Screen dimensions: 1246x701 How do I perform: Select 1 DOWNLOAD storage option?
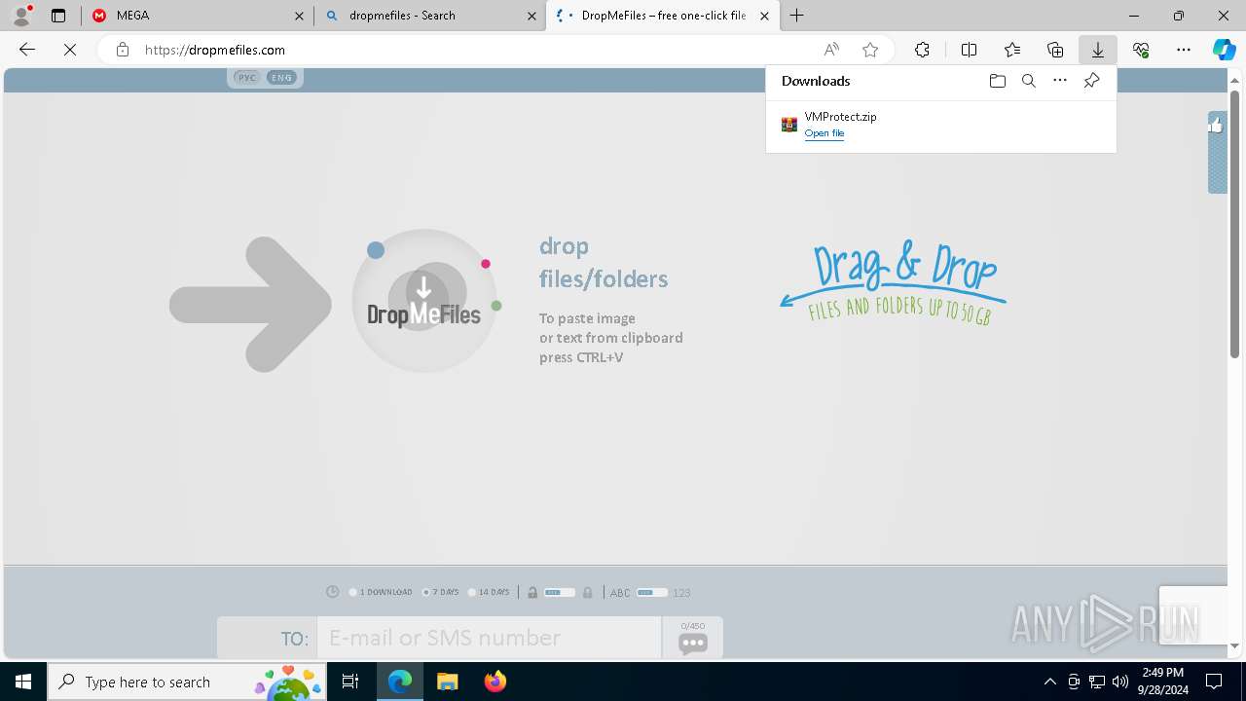click(x=381, y=592)
